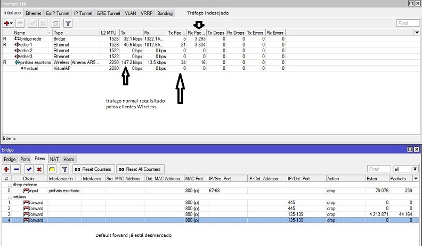
Task: Open NAT tab in Bridge window
Action: tap(54, 159)
